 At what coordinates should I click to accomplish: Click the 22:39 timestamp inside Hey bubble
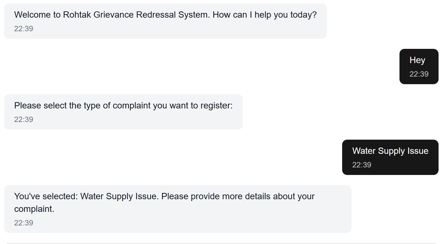(419, 74)
